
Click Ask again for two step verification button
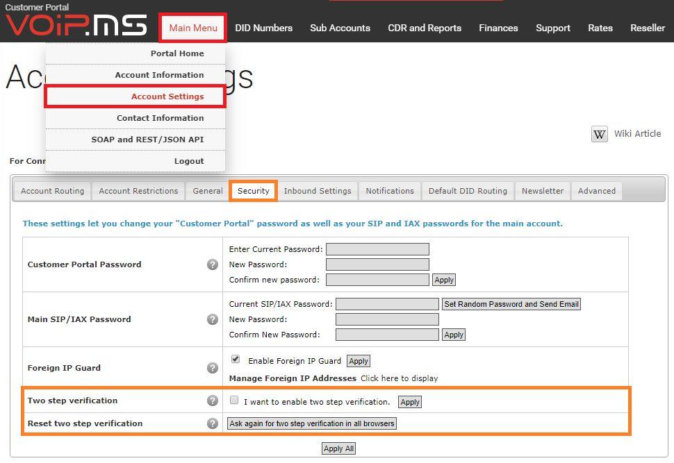(312, 423)
